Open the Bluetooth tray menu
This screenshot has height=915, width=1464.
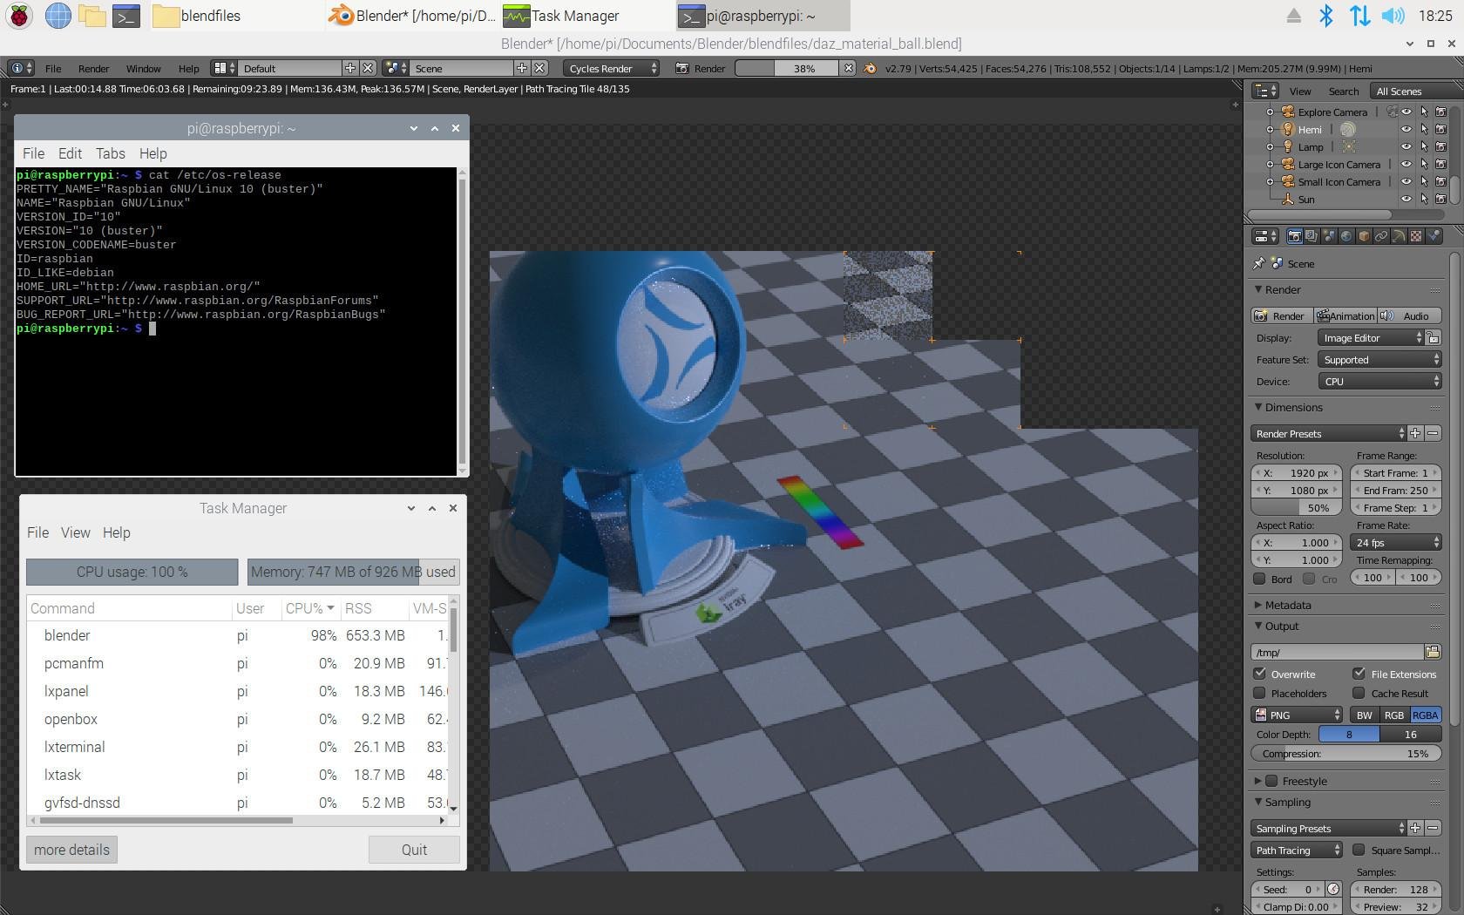point(1325,16)
